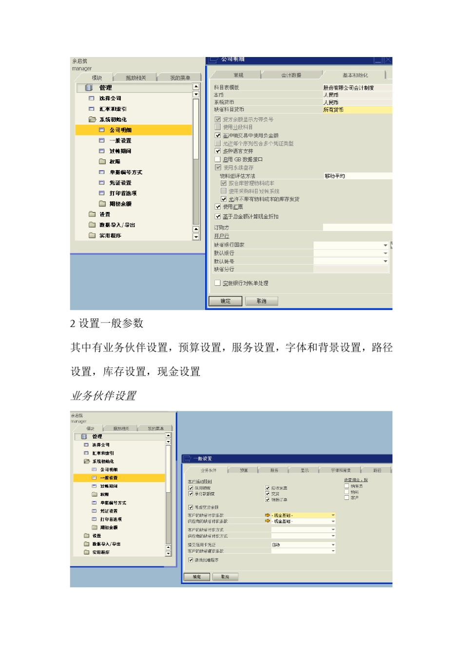Open the 客户的缺省付款条款 dropdown arrow

pyautogui.click(x=333, y=515)
